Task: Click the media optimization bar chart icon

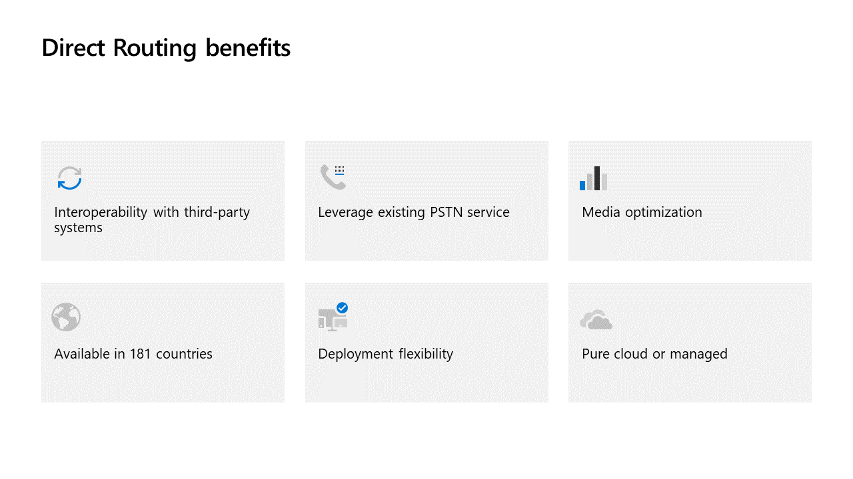Action: 593,178
